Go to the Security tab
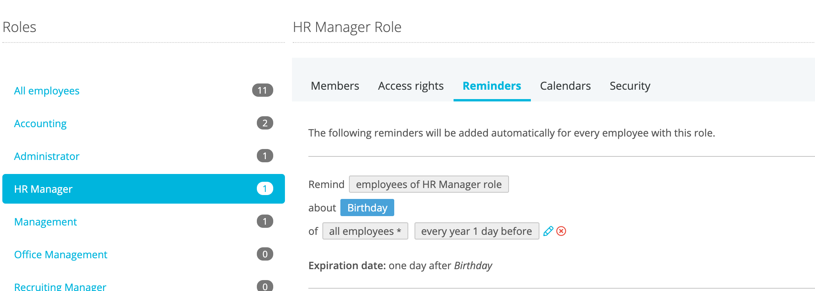This screenshot has height=291, width=815. tap(630, 86)
